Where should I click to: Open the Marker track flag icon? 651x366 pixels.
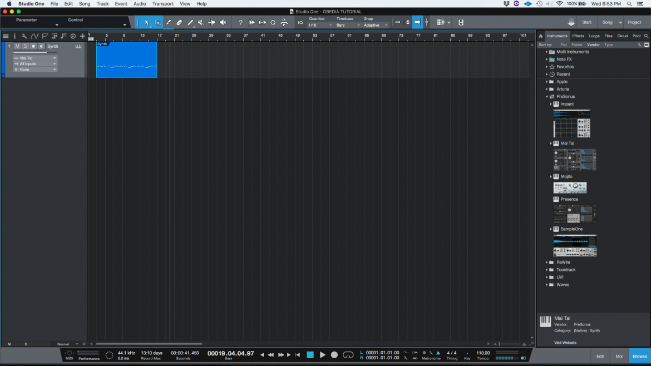45,36
